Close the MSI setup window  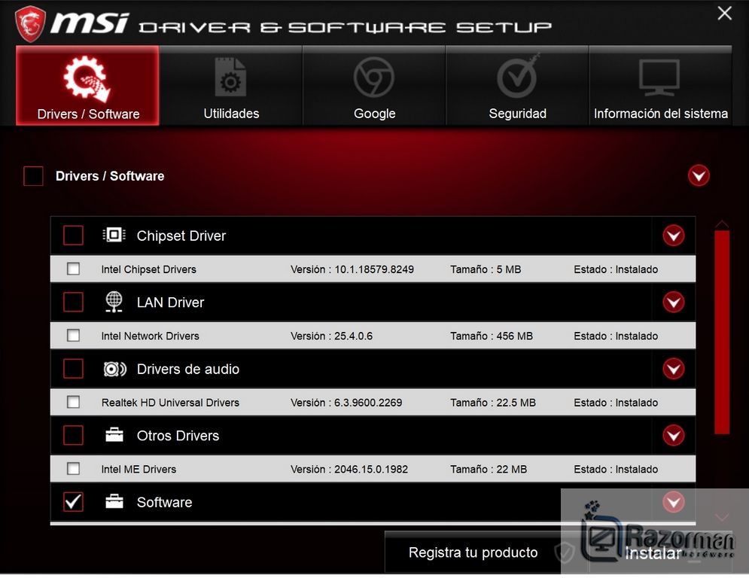pyautogui.click(x=725, y=13)
